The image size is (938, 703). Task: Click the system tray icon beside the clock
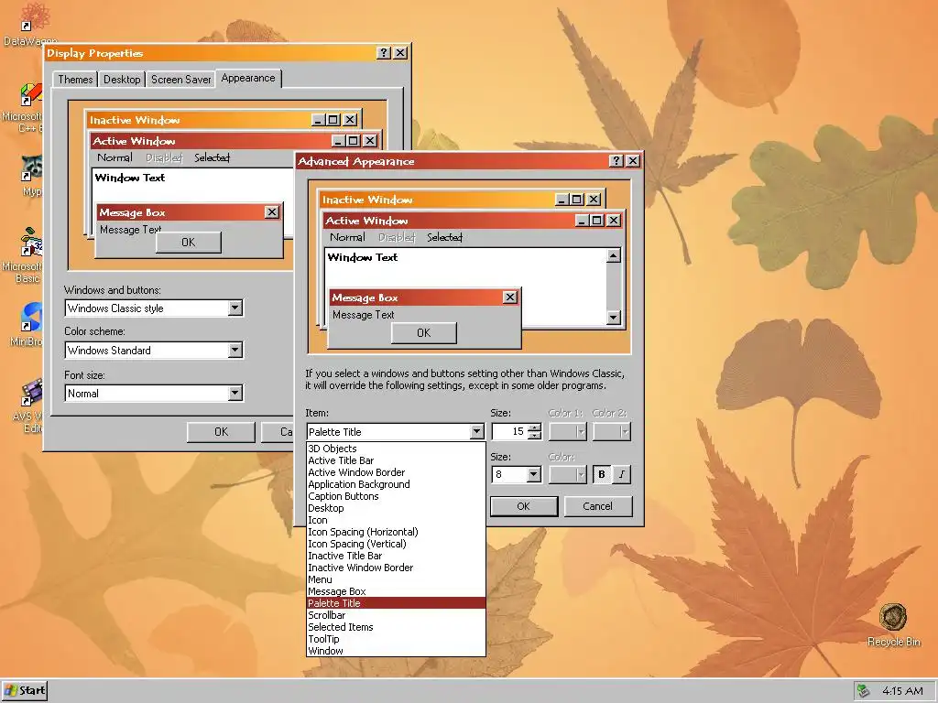(x=863, y=691)
